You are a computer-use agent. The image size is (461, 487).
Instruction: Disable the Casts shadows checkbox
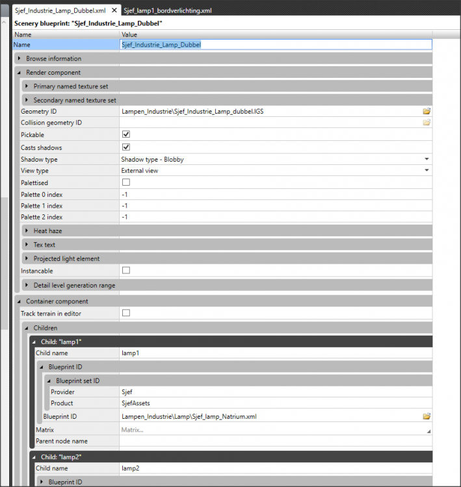click(126, 147)
